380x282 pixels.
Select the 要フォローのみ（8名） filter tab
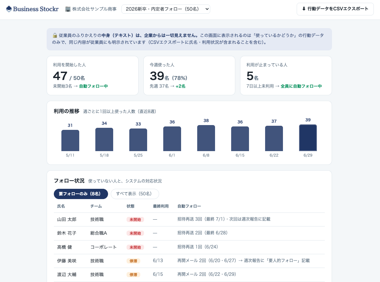pos(81,194)
